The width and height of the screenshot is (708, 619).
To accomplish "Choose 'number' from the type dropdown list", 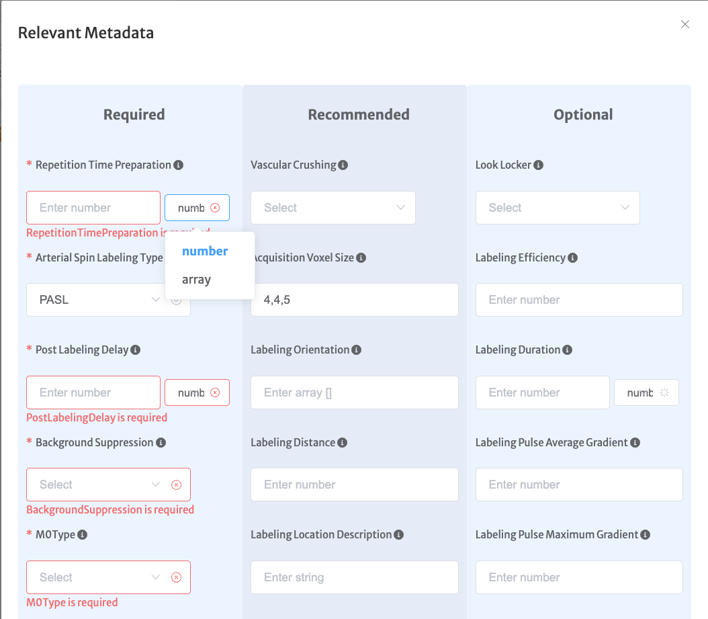I will (210, 251).
